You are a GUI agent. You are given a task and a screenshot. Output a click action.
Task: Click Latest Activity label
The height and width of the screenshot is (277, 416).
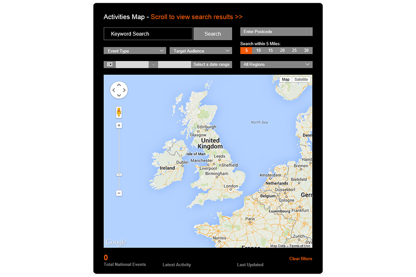177,265
